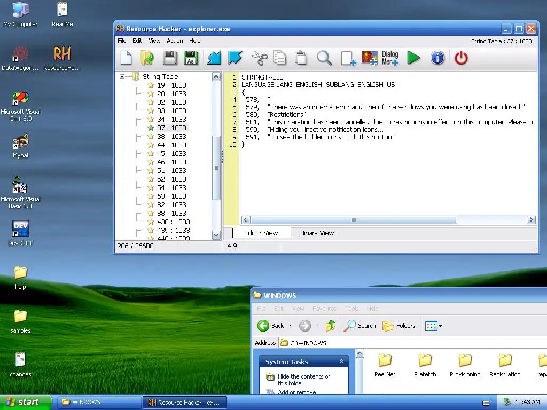
Task: Open the Edit menu in Resource Hacker
Action: 137,41
